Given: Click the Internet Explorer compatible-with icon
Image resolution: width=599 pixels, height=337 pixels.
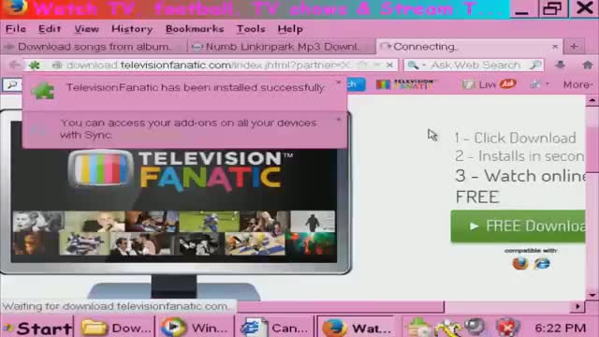Looking at the screenshot, I should pyautogui.click(x=542, y=263).
